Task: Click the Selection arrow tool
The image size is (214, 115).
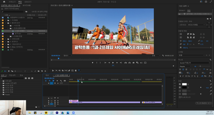Action: coord(53,71)
